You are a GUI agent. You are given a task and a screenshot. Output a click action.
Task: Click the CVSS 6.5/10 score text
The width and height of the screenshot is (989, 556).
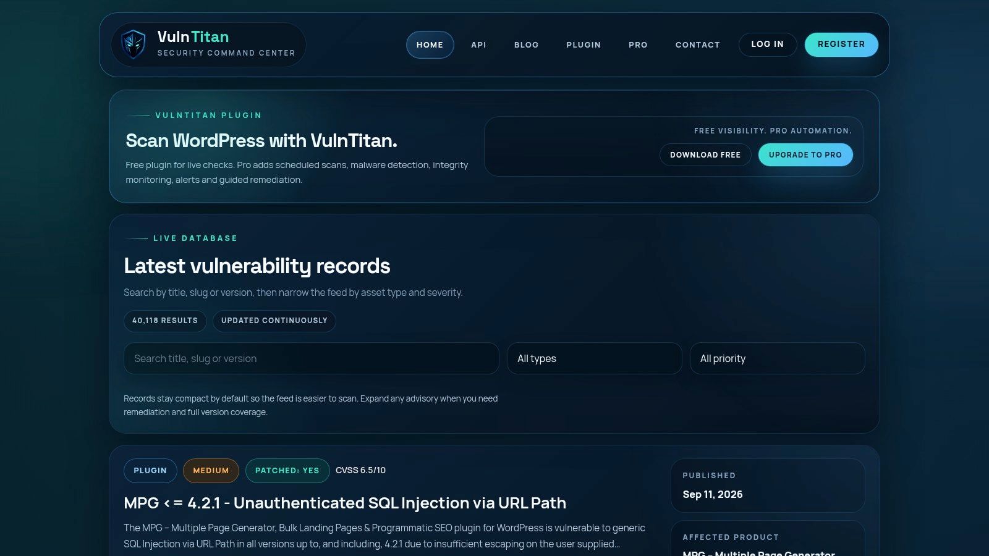(360, 471)
